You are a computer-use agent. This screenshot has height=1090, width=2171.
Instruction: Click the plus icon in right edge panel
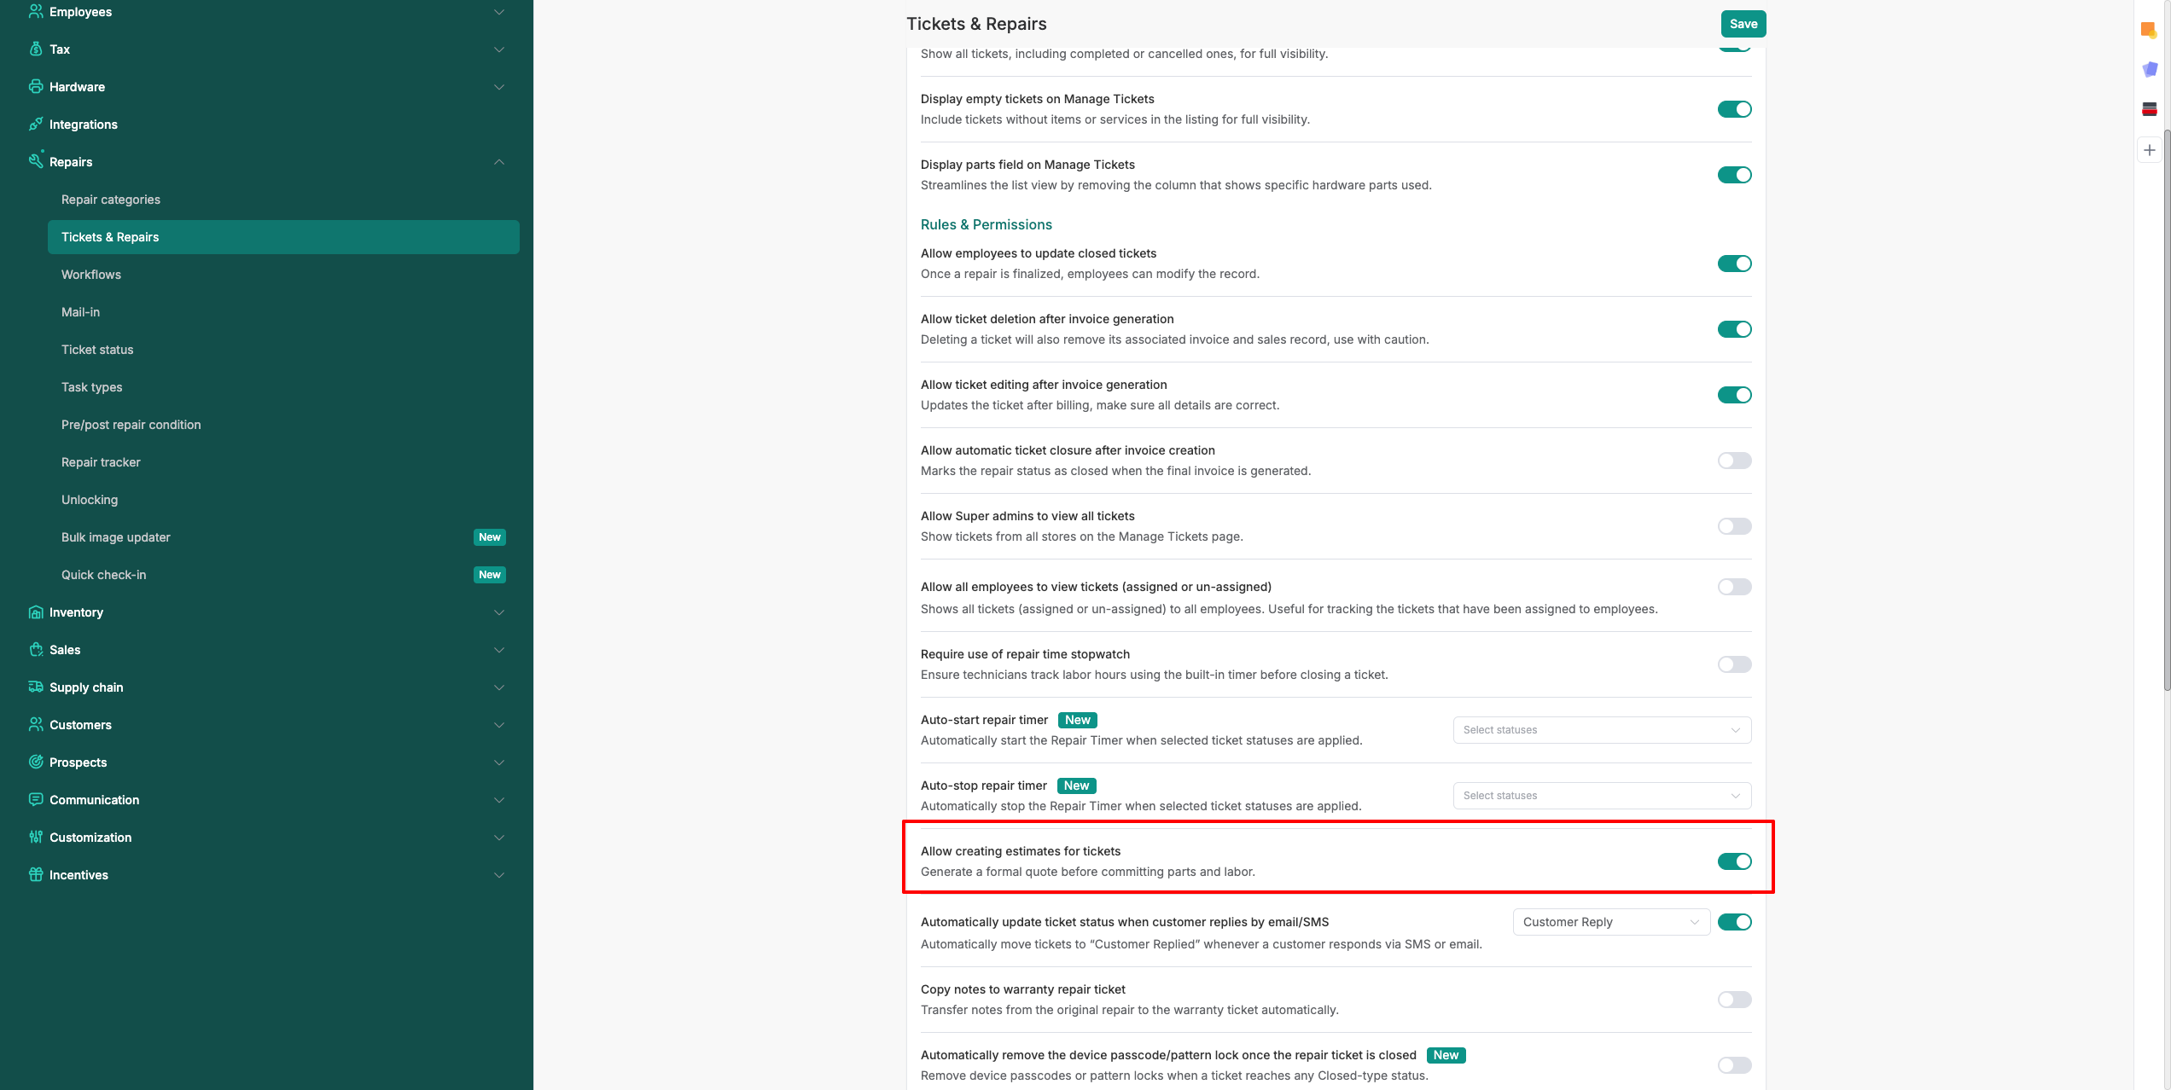pos(2149,150)
